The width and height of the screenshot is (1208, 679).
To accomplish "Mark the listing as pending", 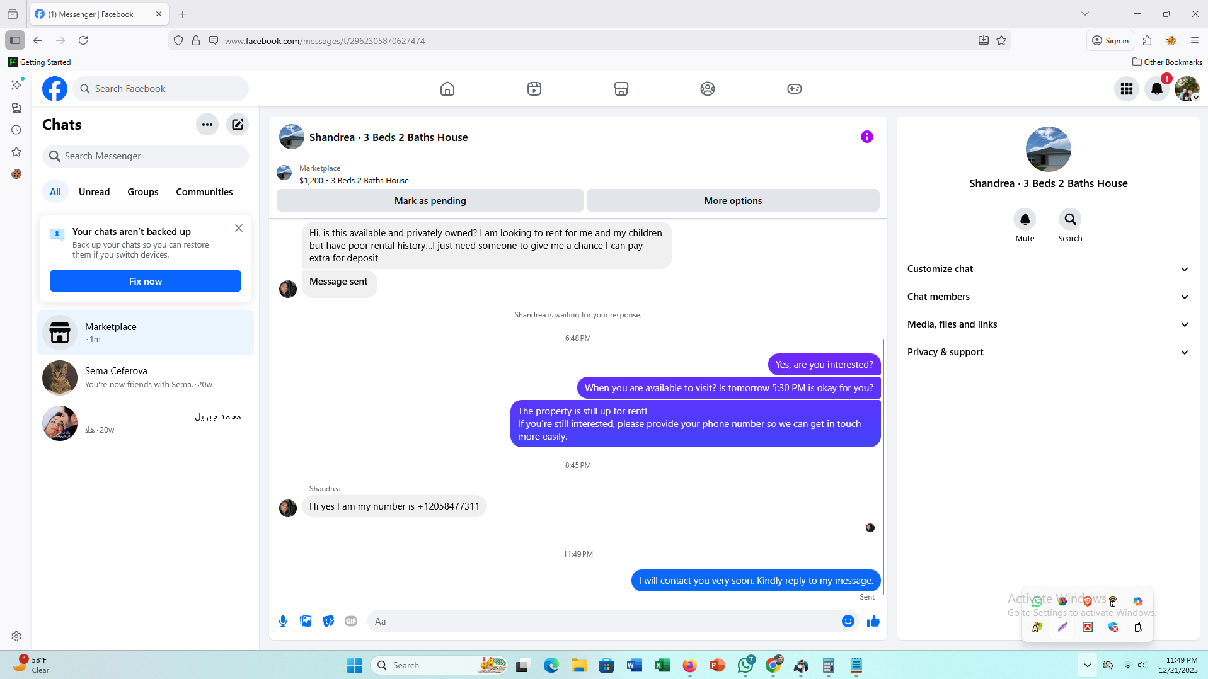I will 430,201.
